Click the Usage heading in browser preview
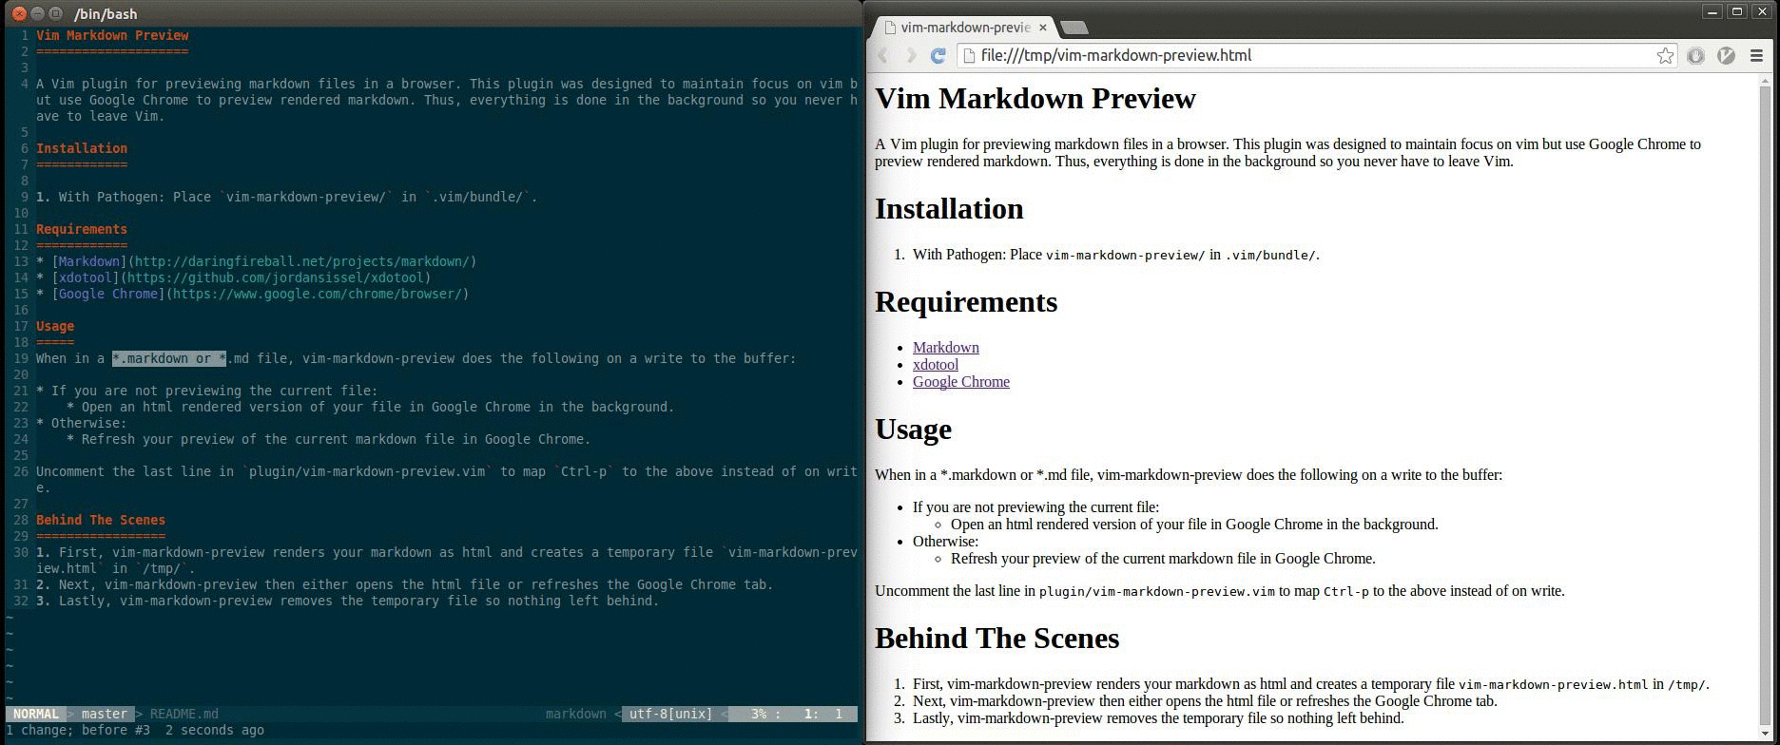1780x745 pixels. point(913,430)
